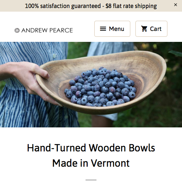The image size is (182, 182).
Task: Click the Made in Vermont heading line
Action: (x=91, y=163)
